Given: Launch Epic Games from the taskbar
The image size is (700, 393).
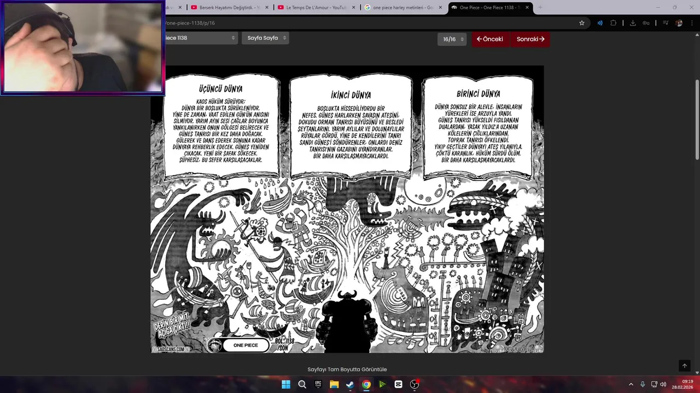Looking at the screenshot, I should tap(318, 384).
